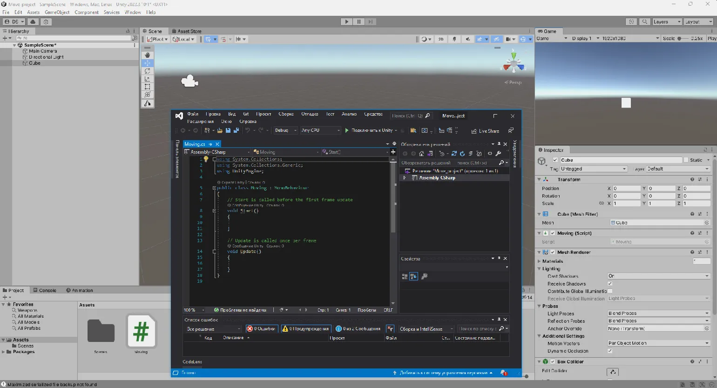717x388 pixels.
Task: Open the Cast Shadows dropdown
Action: coord(658,276)
